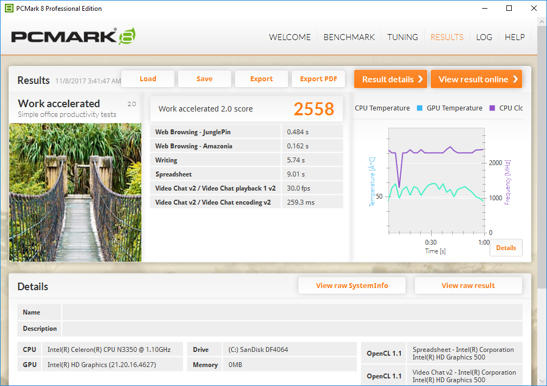
Task: Click View result online
Action: (x=476, y=79)
